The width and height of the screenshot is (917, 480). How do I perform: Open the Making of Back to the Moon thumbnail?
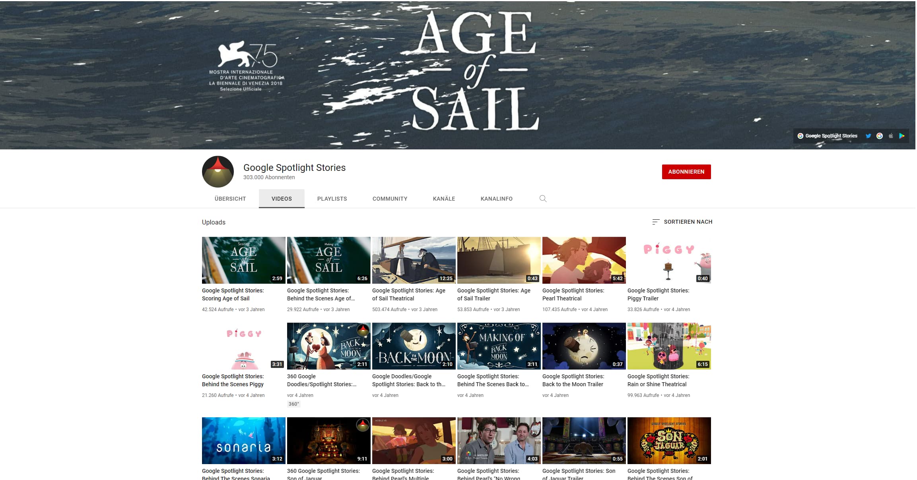[x=499, y=346]
